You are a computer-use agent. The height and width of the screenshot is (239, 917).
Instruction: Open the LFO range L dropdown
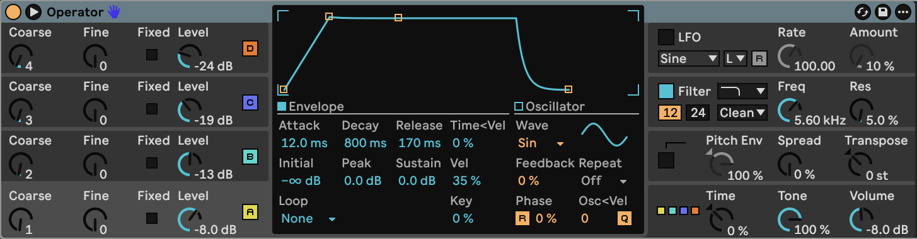coord(735,58)
